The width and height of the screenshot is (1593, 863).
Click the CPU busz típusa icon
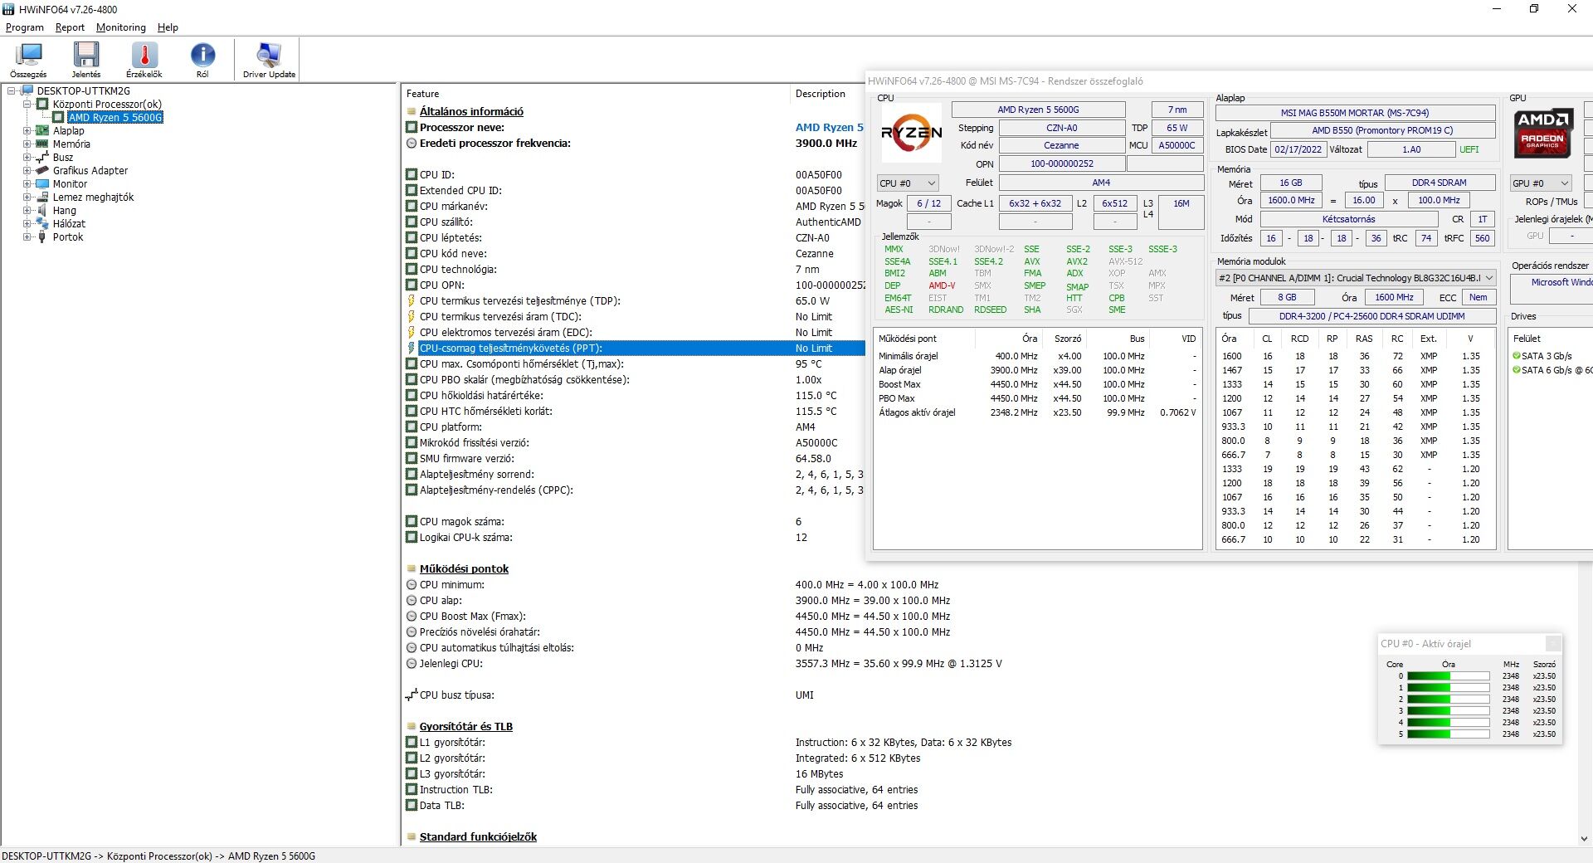point(411,695)
